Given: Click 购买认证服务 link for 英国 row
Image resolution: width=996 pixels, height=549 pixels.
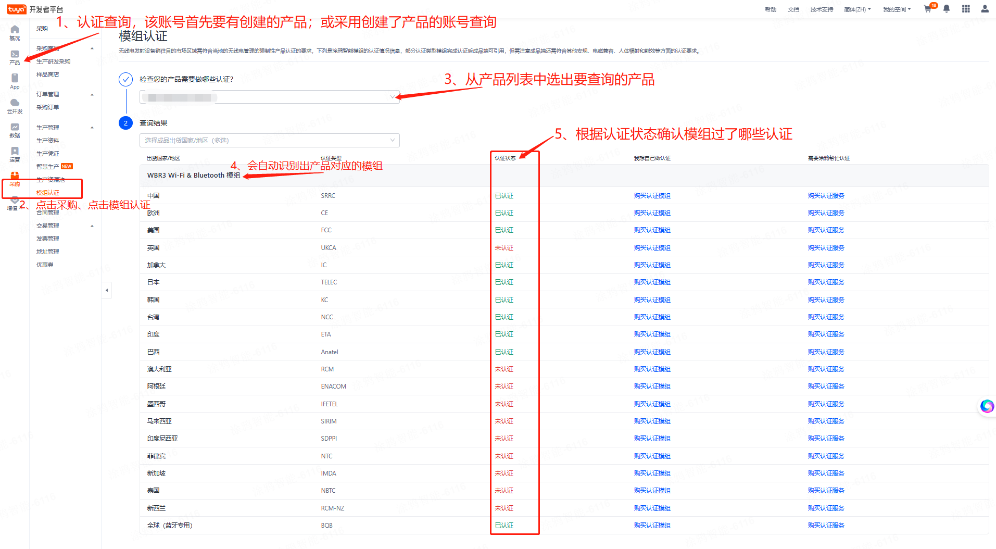Looking at the screenshot, I should click(826, 248).
